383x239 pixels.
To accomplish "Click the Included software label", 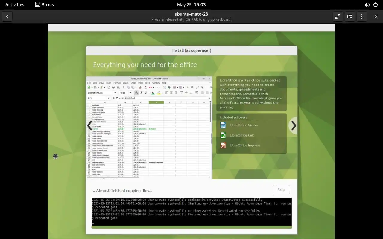I will tap(233, 117).
